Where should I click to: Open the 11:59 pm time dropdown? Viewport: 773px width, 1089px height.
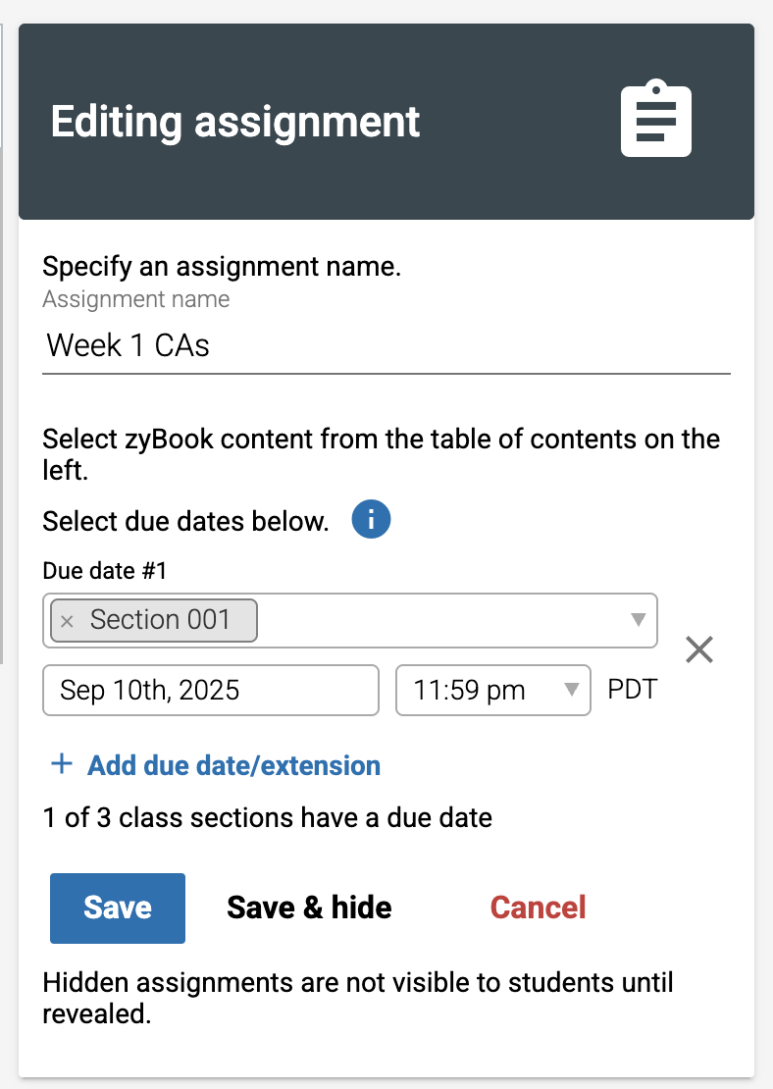493,690
